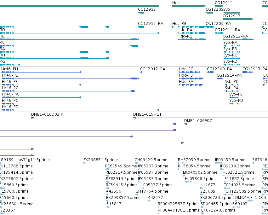Image resolution: width=268 pixels, height=215 pixels.
Task: Click the Syb-PC label
Action: [231, 82]
